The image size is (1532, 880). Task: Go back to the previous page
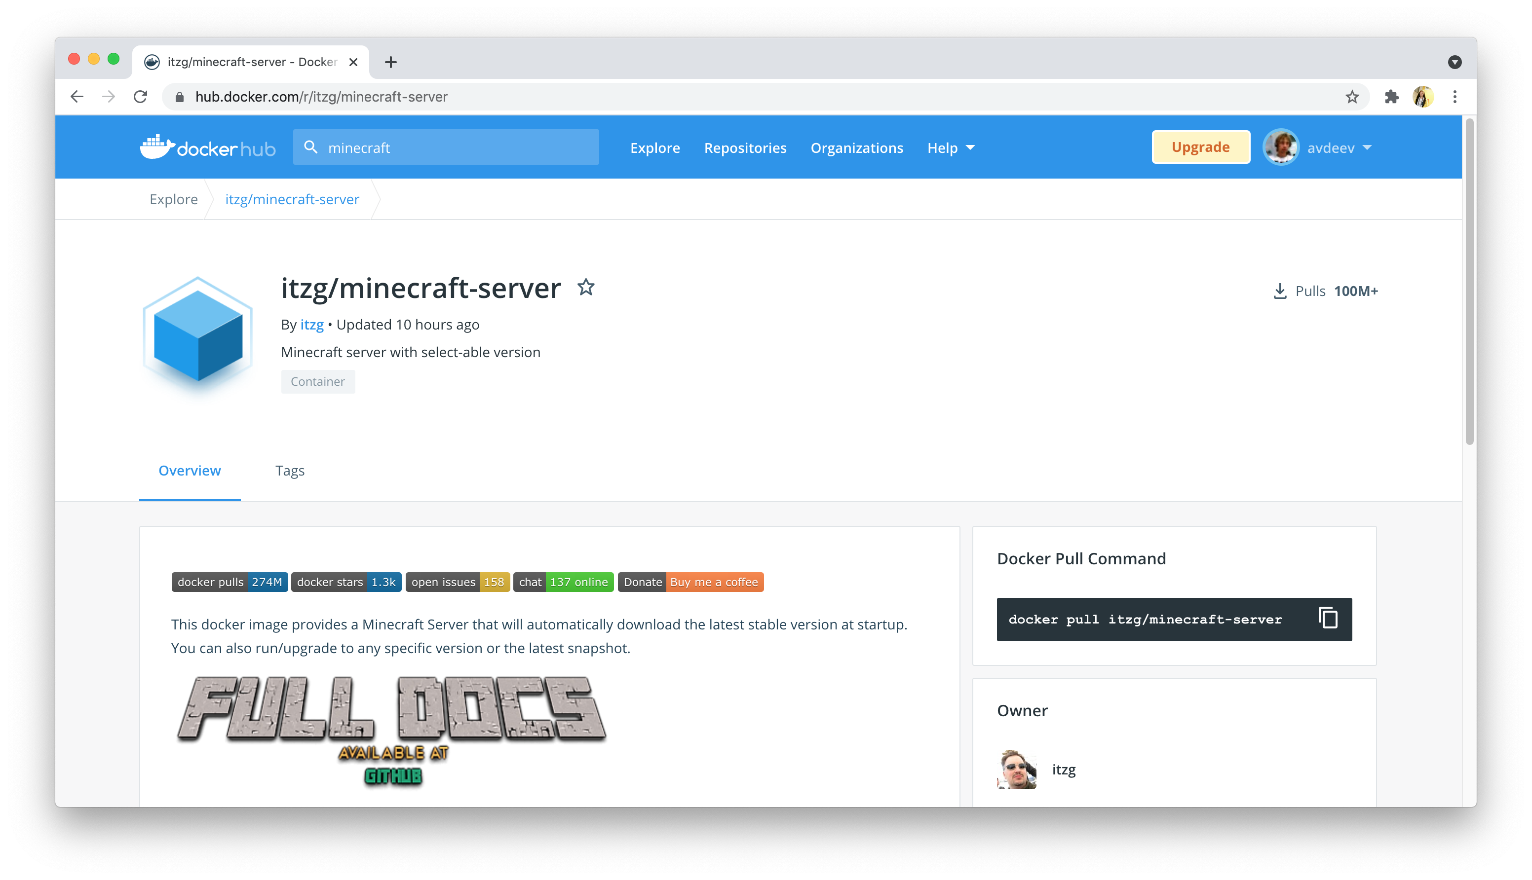(77, 97)
